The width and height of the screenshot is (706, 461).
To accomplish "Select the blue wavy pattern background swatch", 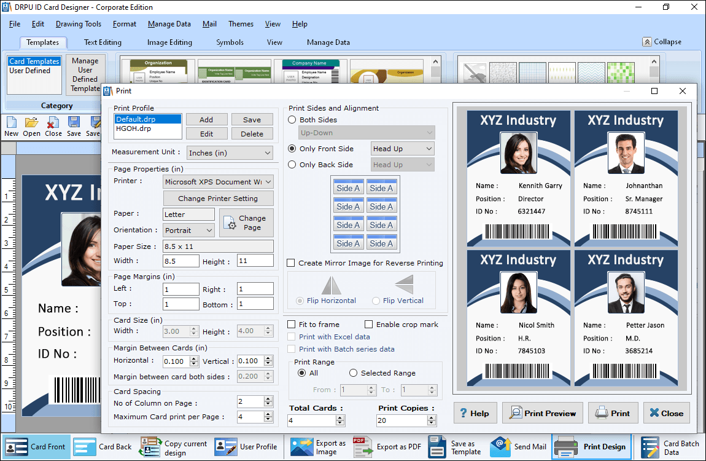I will (x=591, y=73).
